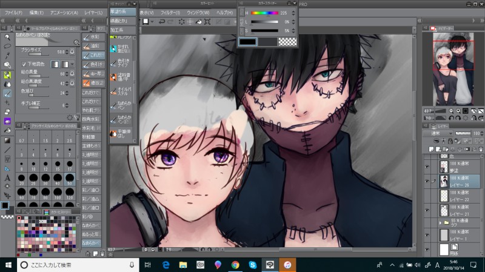
Task: Click the Clear/Delete spinner icon in command bar
Action: coord(181,22)
